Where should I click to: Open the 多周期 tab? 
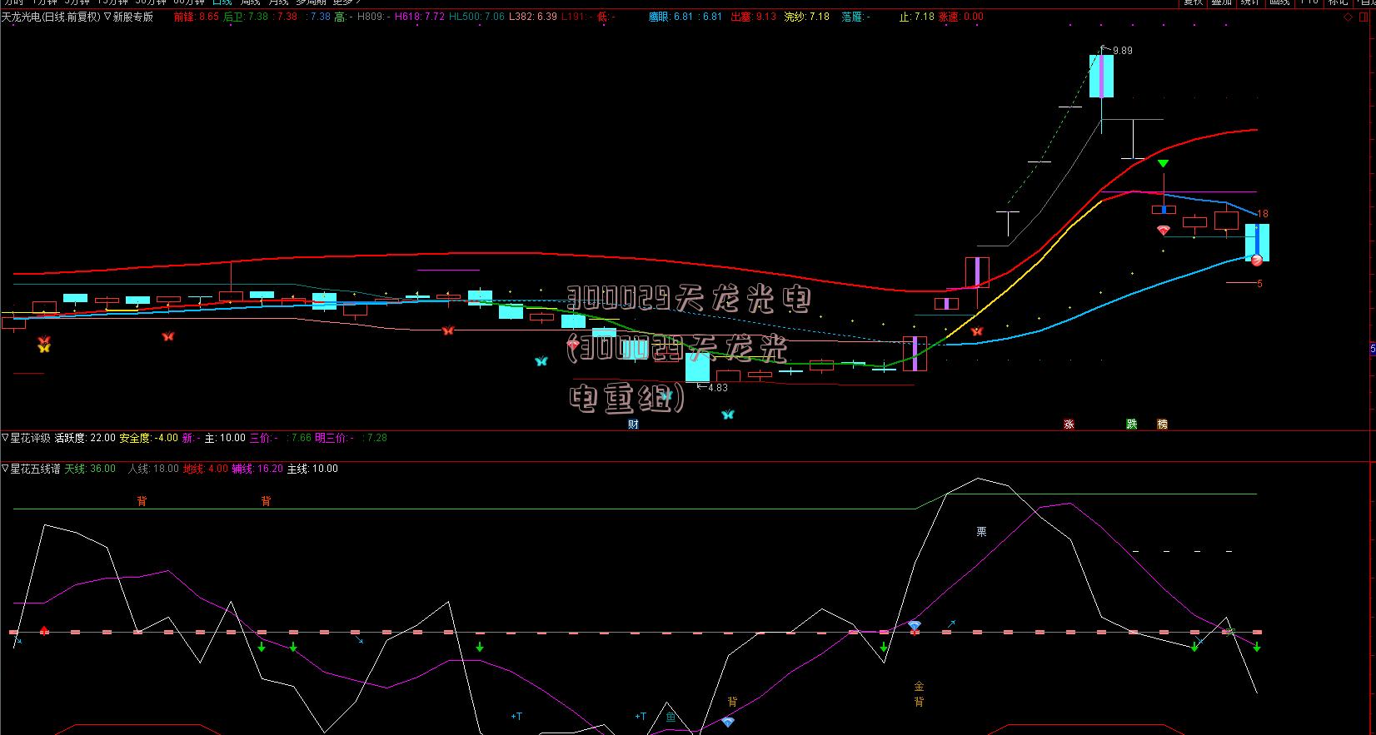(x=312, y=2)
